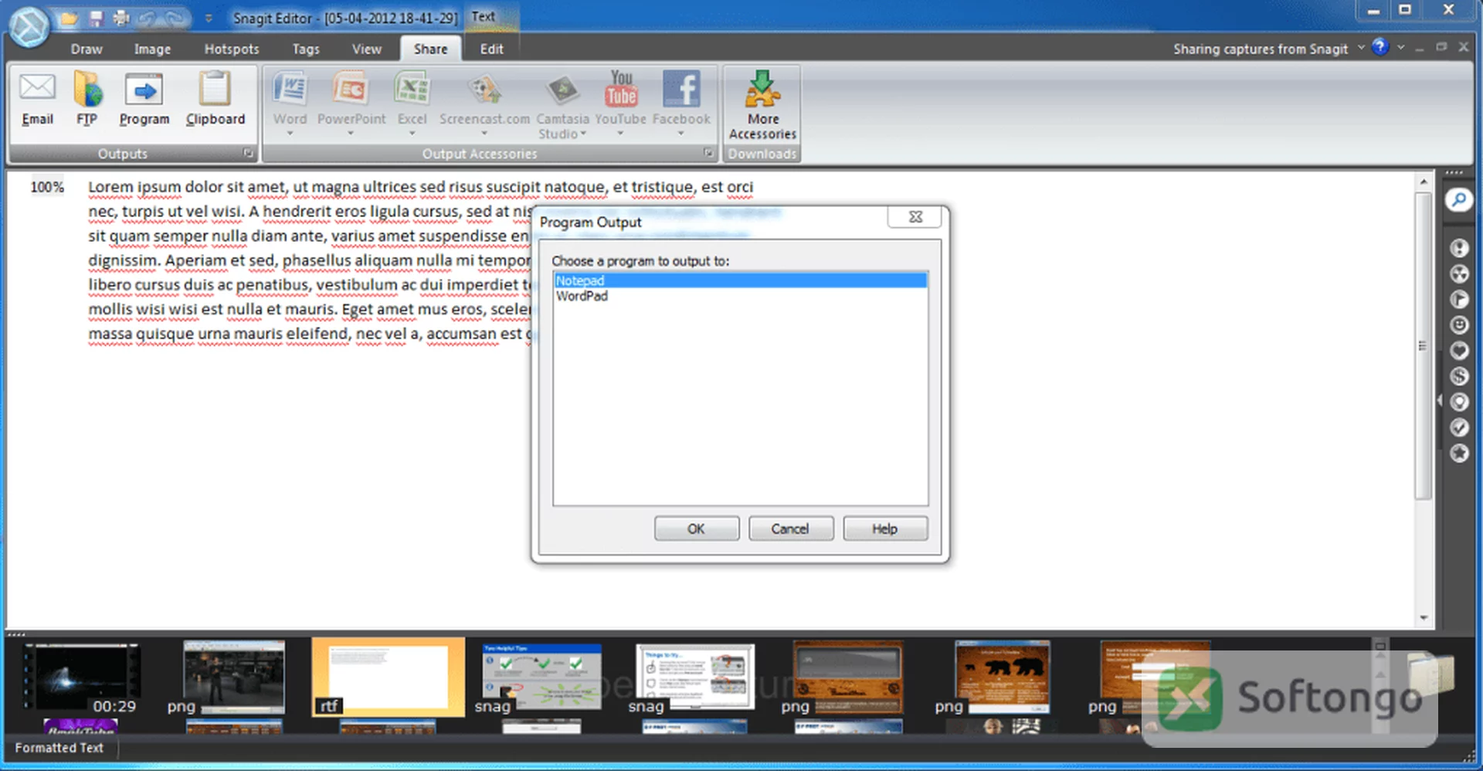
Task: Toggle the heart flag
Action: (x=1458, y=350)
